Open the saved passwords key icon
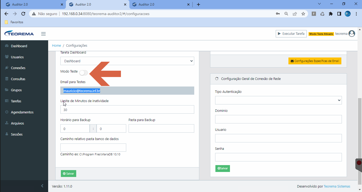 (278, 14)
